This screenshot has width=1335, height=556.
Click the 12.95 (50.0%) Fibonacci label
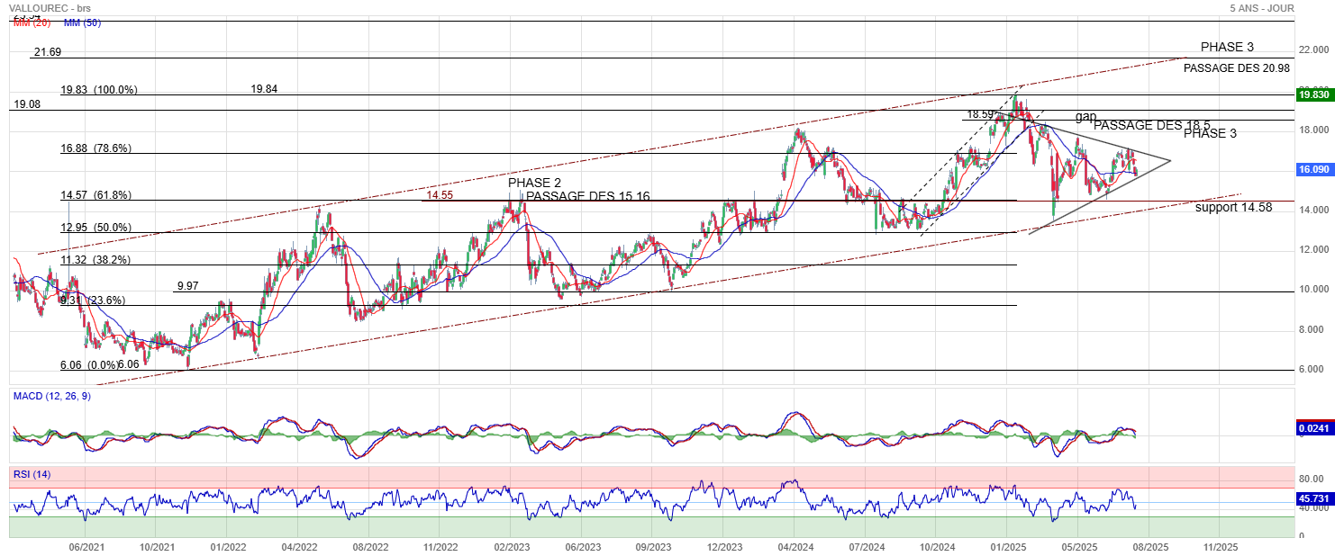[x=95, y=228]
